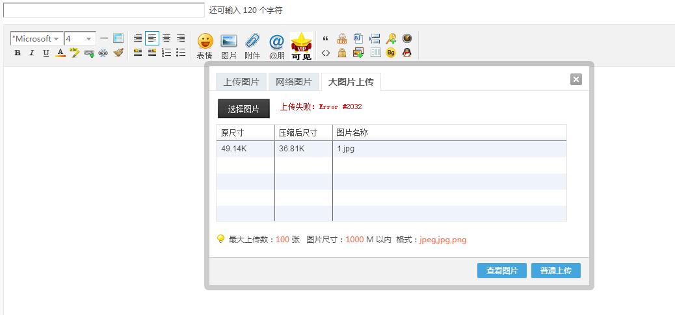Click the jpeg,jpg,png format text
Screen dimensions: 675x315
tap(443, 240)
